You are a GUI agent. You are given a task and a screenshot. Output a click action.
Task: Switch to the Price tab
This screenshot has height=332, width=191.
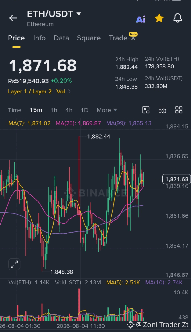point(16,38)
